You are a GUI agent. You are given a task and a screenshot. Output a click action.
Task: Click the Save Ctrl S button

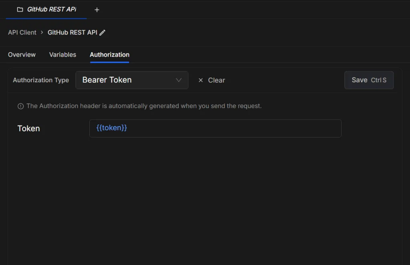(x=369, y=80)
